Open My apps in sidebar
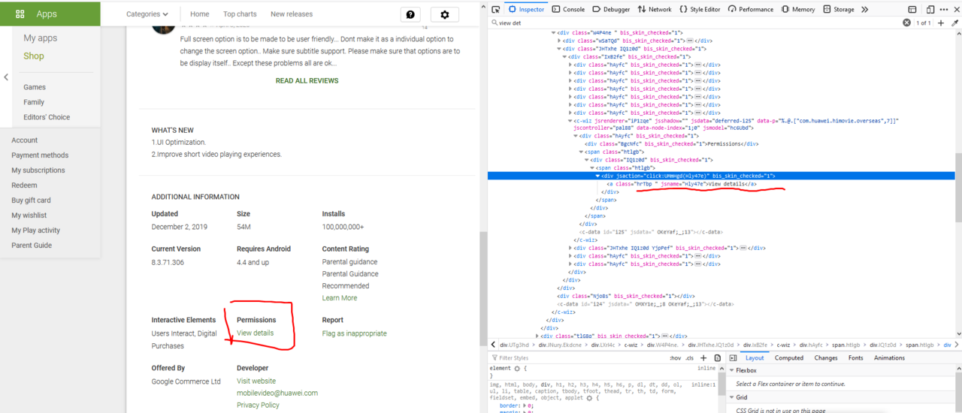Screen dimensions: 962x413 tap(41, 38)
